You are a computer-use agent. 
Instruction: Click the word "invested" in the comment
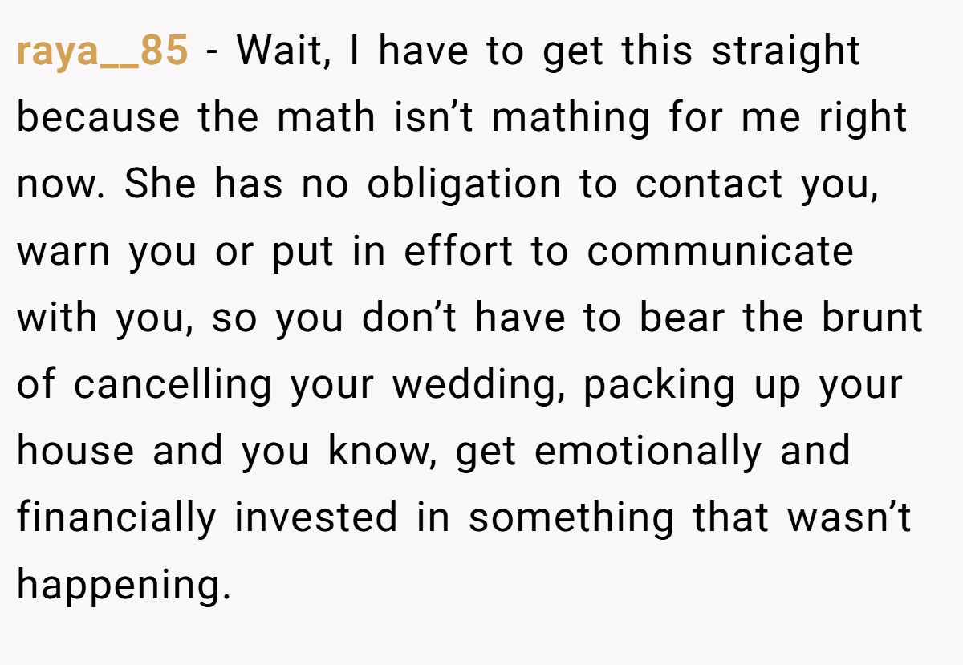point(316,517)
